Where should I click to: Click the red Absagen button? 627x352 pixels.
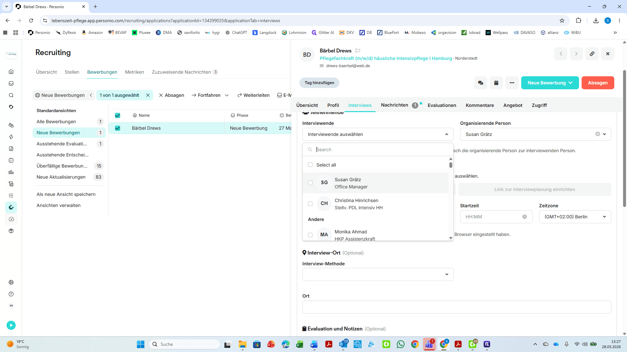[598, 83]
